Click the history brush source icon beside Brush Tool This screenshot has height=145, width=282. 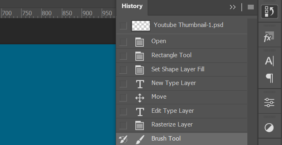[123, 139]
